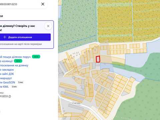
Task: Select the red-outlined parcel on the map
Action: click(98, 59)
